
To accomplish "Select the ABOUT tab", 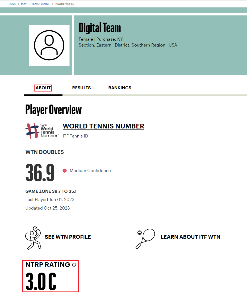I will (43, 88).
